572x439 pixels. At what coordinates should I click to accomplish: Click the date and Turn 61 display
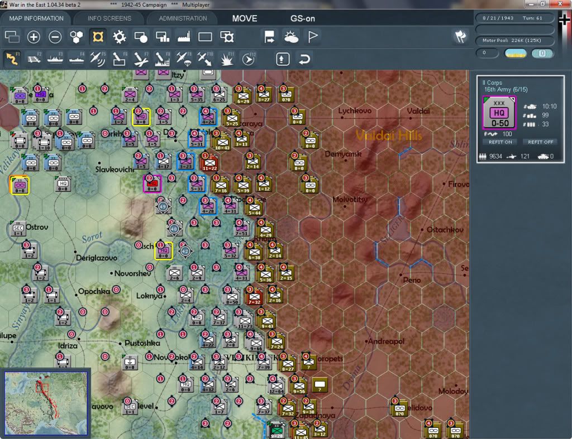coord(514,18)
